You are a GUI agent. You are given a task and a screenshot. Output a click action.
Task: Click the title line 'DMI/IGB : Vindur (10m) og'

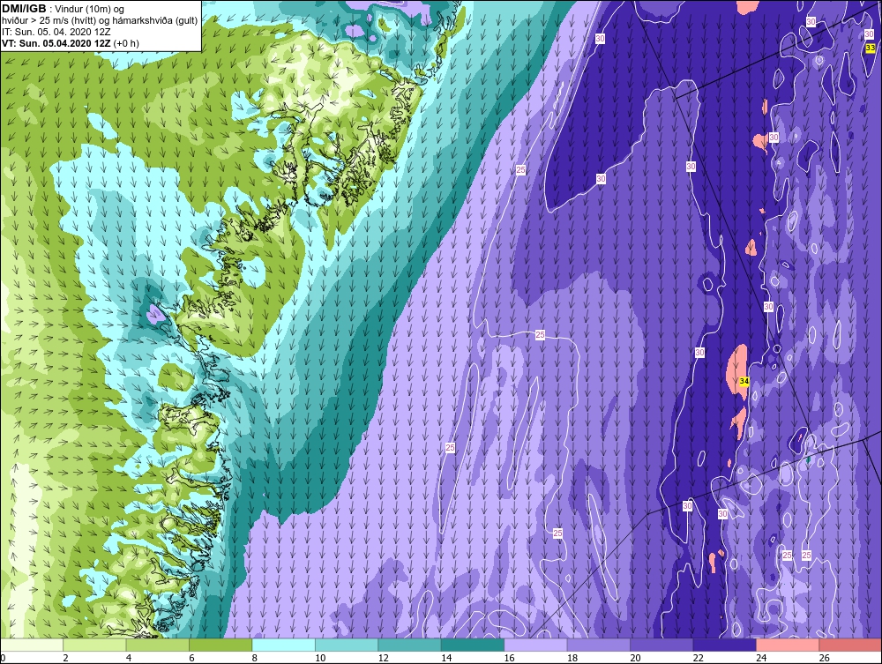click(63, 9)
